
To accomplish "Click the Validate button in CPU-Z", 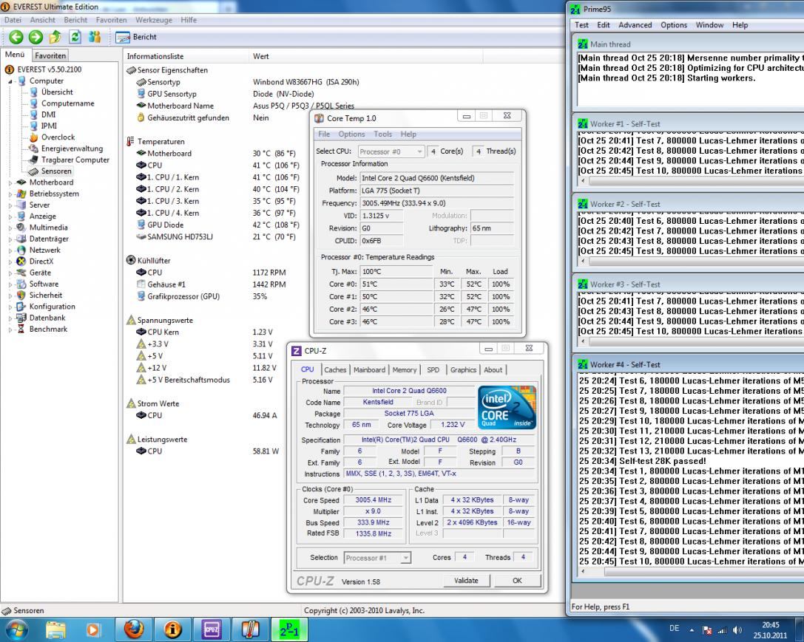I will click(466, 581).
